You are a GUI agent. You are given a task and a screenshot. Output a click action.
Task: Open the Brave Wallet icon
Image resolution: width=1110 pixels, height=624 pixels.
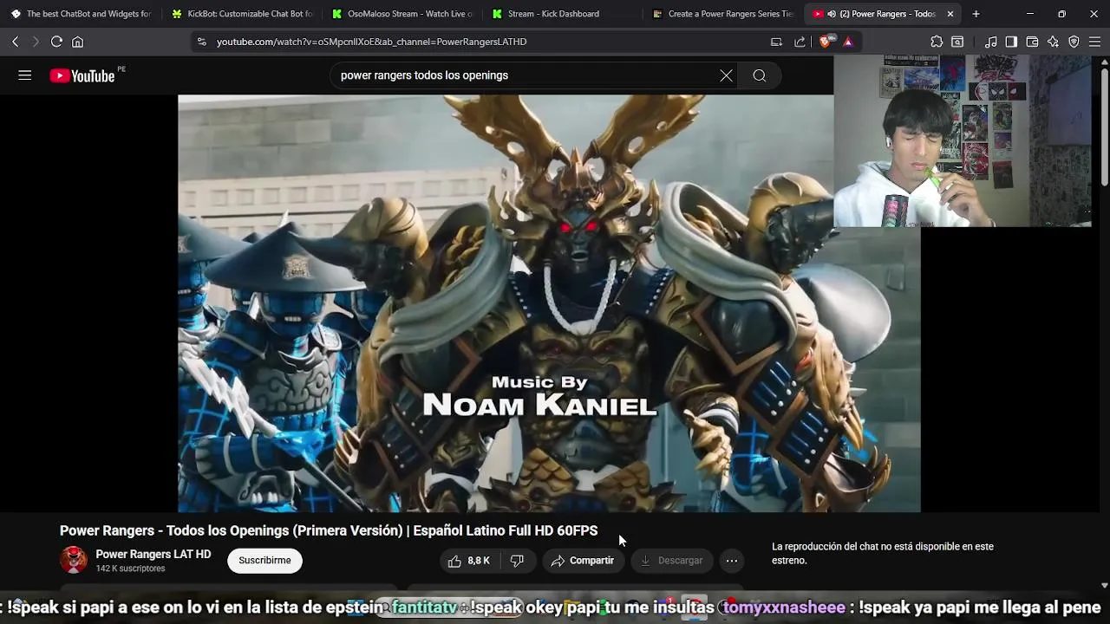coord(1032,42)
